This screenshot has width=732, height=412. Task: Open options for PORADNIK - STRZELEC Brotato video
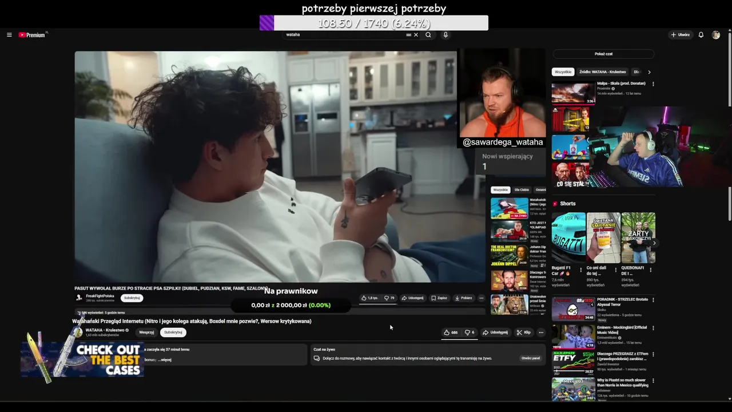tap(653, 300)
